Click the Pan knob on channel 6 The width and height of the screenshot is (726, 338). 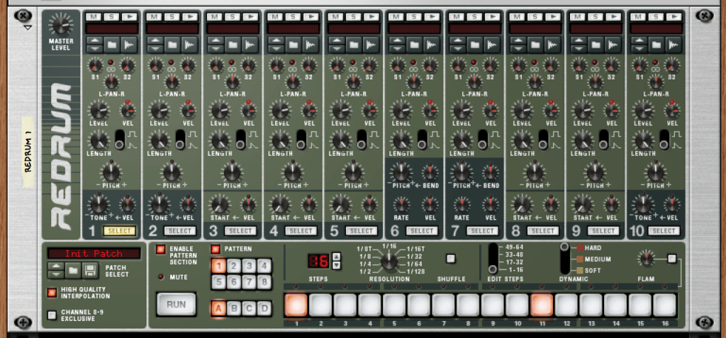(x=414, y=82)
